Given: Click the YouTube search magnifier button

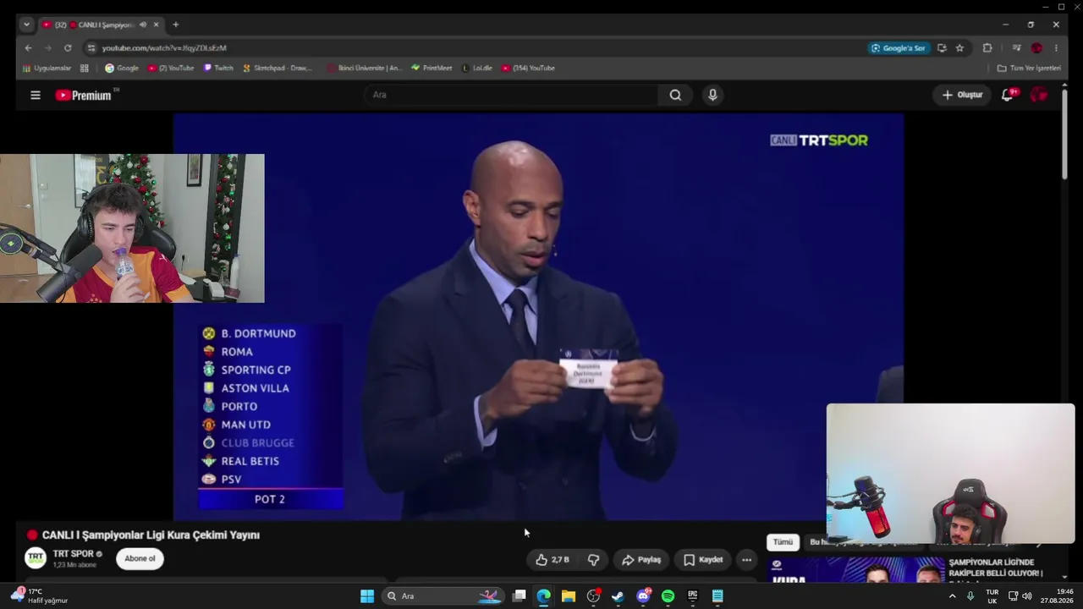Looking at the screenshot, I should pyautogui.click(x=675, y=95).
